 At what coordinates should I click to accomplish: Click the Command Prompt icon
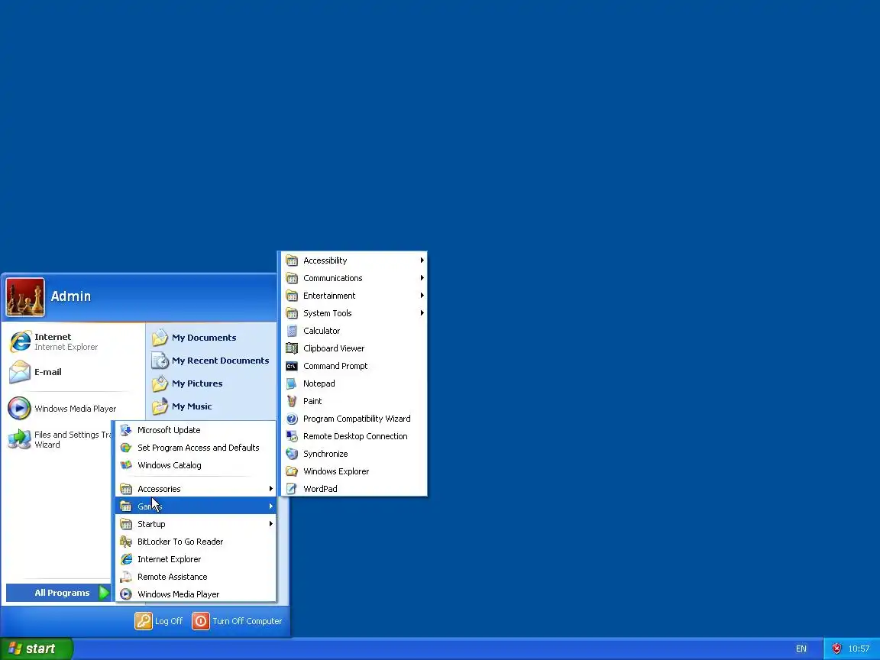pos(292,366)
